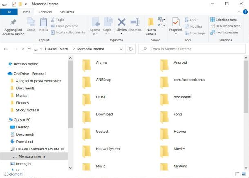The image size is (249, 178).
Task: Open Allegati di posta elettronica folder
Action: (36, 81)
